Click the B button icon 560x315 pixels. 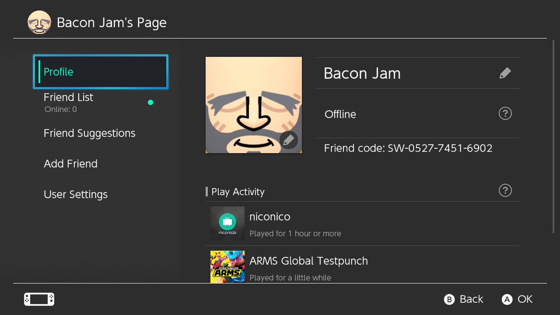point(449,300)
